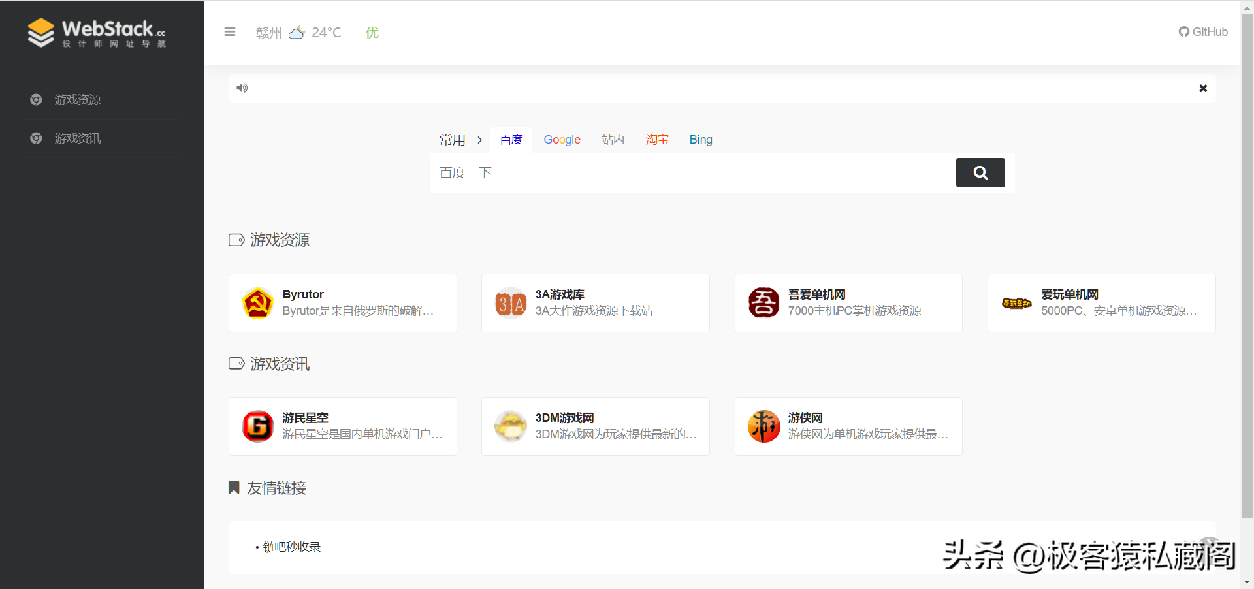Click the WebStack logo
1254x589 pixels.
pyautogui.click(x=97, y=33)
